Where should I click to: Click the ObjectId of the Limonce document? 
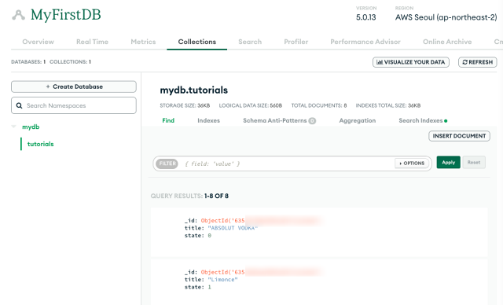click(x=262, y=272)
